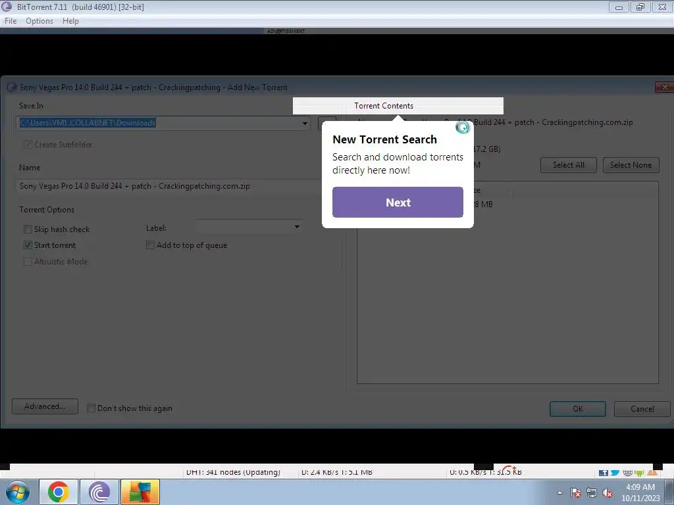Screen dimensions: 674x505
Task: Open Google Chrome from the taskbar
Action: click(59, 492)
